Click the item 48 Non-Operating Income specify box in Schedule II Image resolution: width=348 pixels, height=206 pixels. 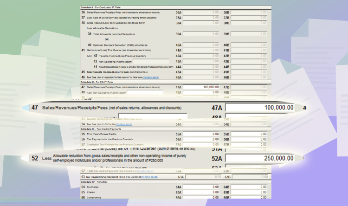(145, 92)
